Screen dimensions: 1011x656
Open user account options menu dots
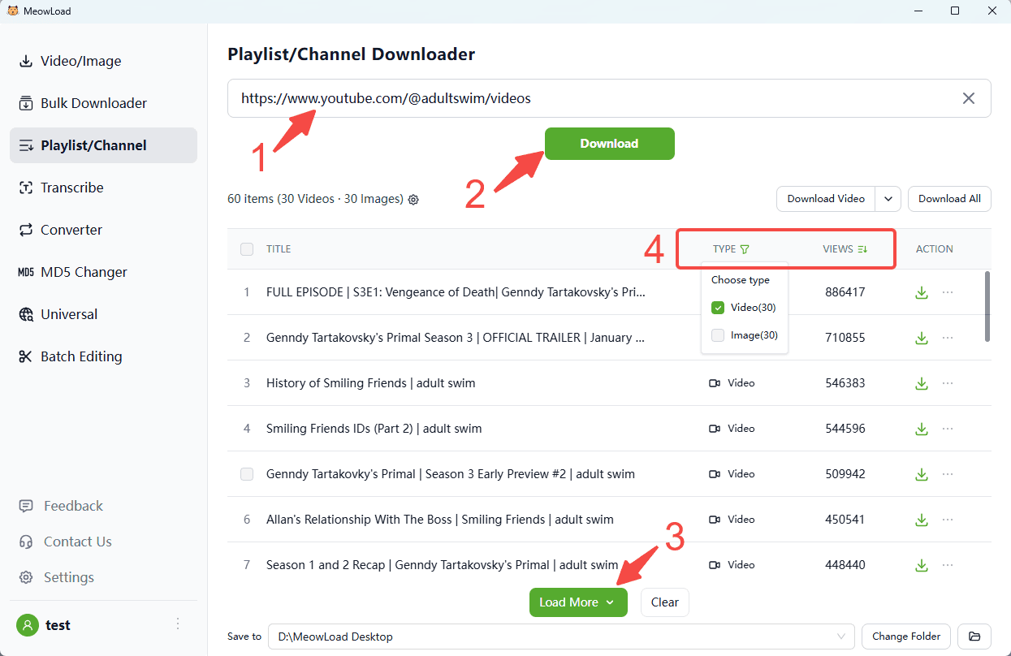pyautogui.click(x=178, y=624)
